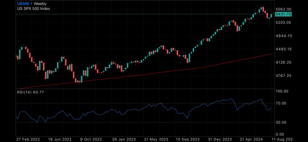
Task: Select the 5562.00 price axis label
Action: (283, 9)
